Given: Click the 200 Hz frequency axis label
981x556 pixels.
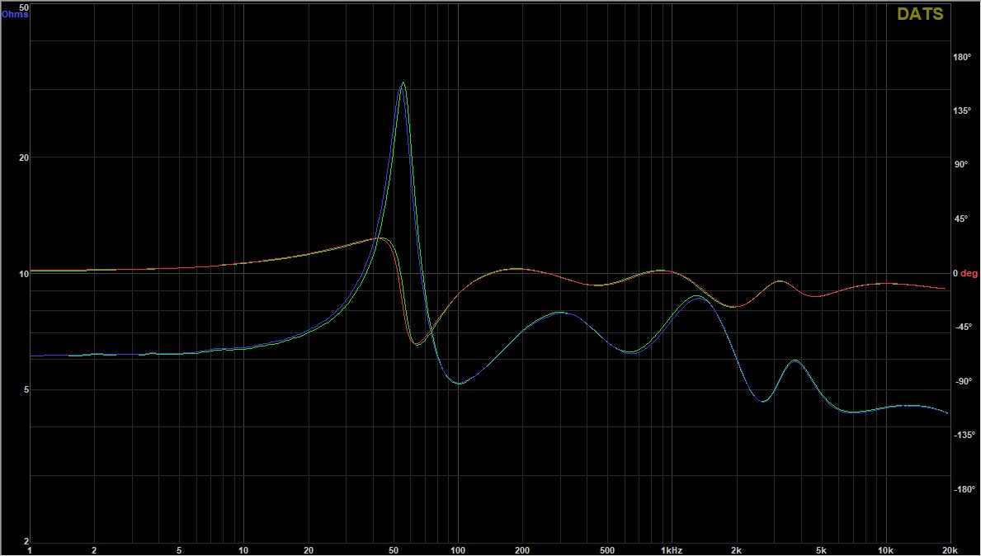Looking at the screenshot, I should [521, 549].
